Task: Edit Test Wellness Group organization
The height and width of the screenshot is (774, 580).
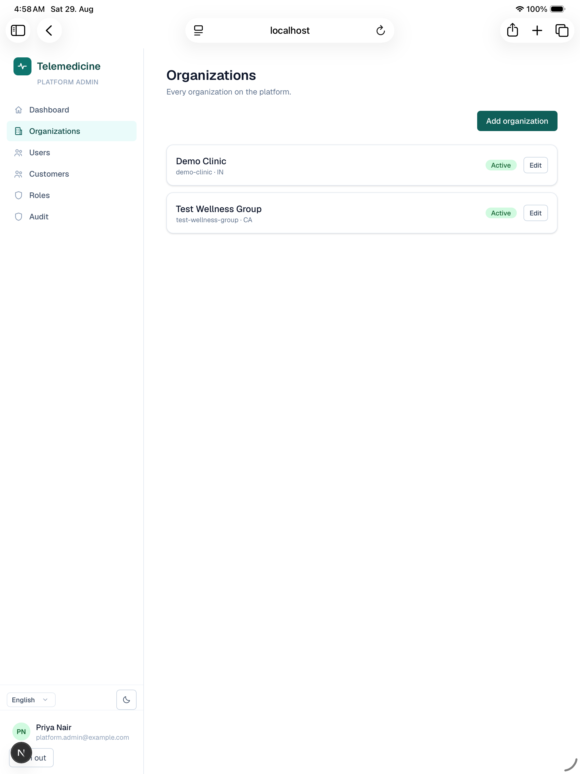Action: [x=535, y=213]
